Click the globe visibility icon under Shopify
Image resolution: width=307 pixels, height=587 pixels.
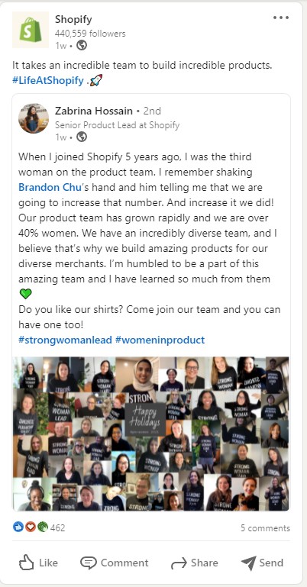[x=82, y=45]
